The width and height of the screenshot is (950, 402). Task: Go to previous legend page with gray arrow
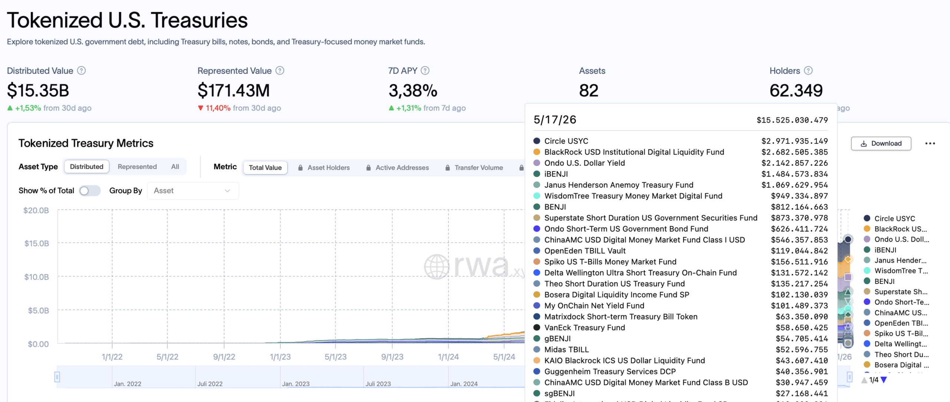[x=864, y=380]
